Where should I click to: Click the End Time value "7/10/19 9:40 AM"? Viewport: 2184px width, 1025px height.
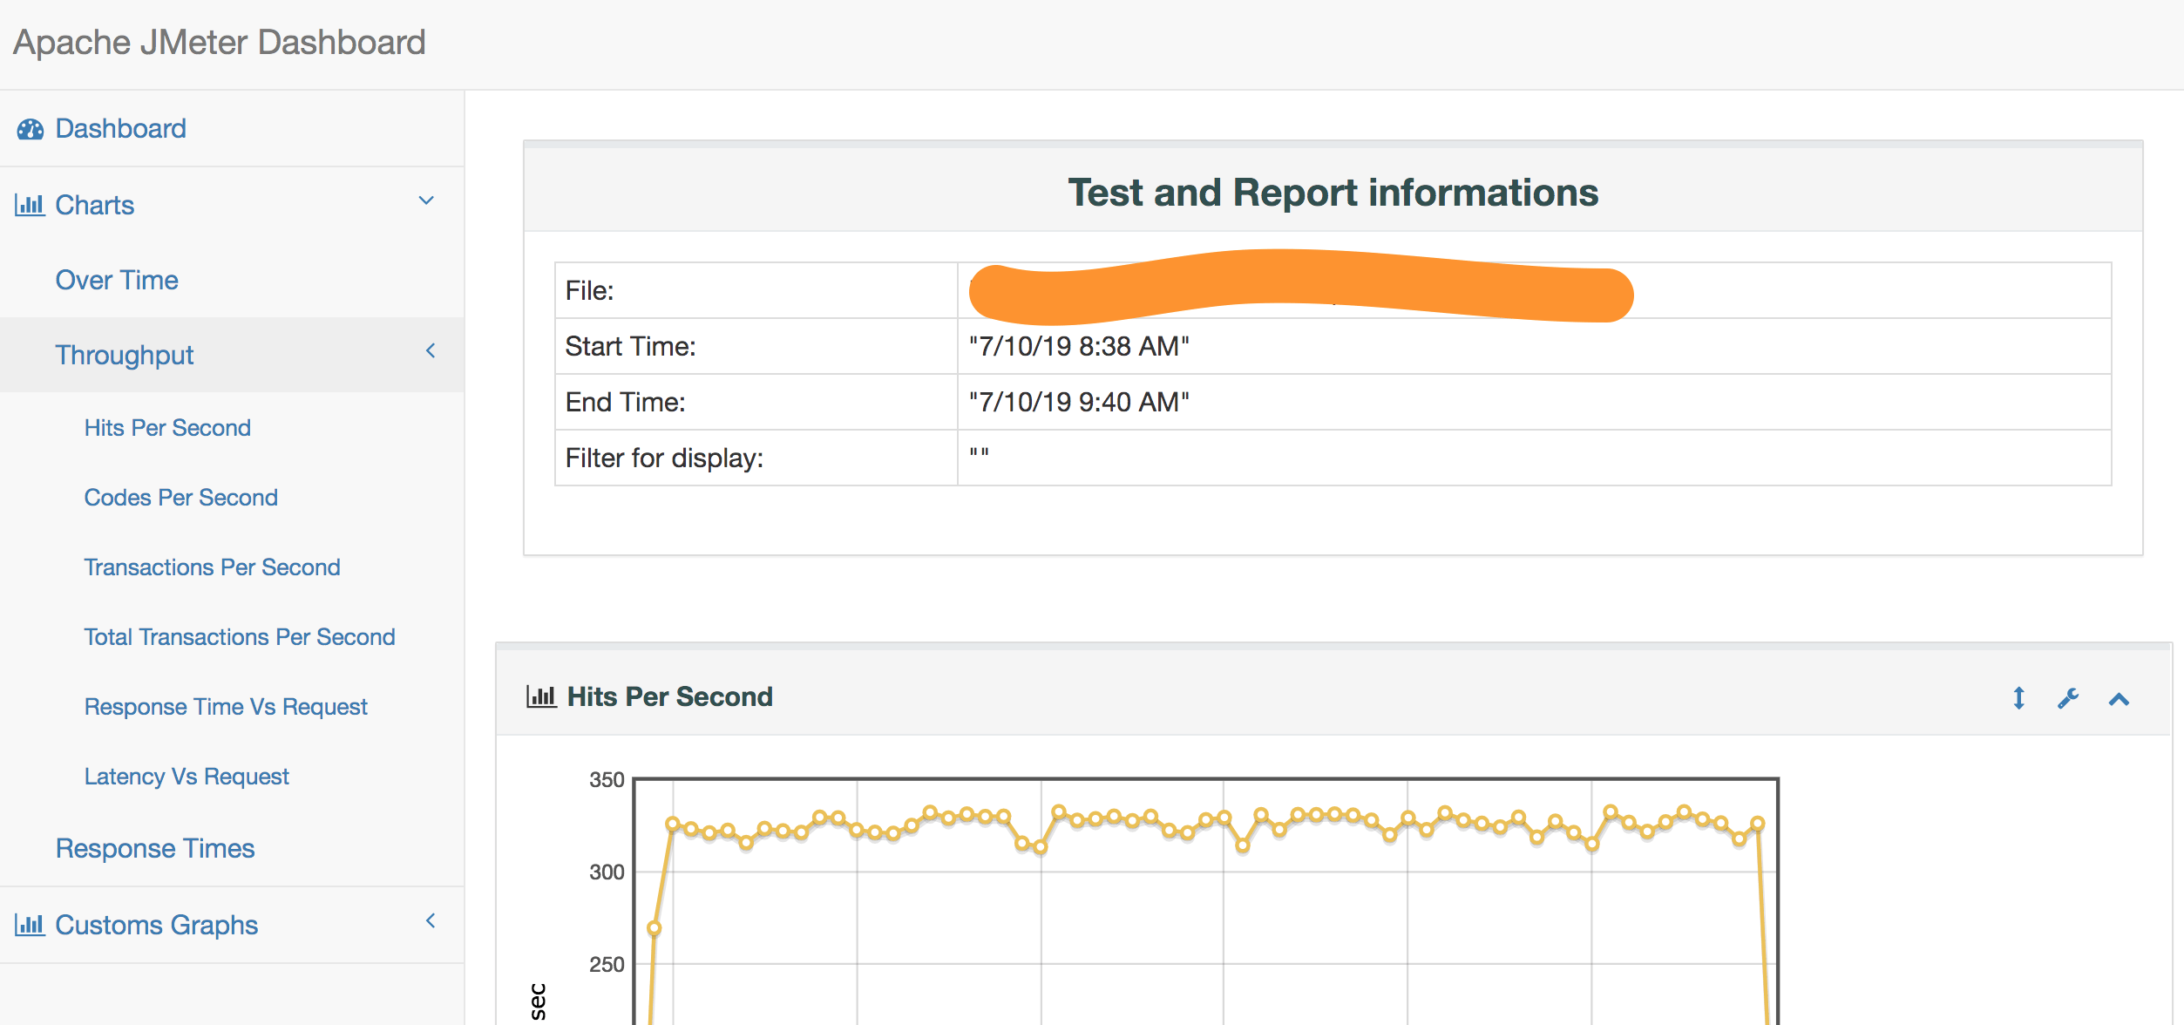(x=1079, y=403)
